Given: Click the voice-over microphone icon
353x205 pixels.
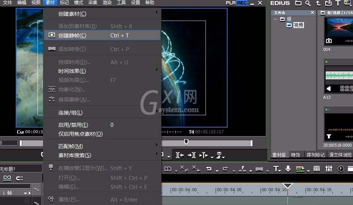Looking at the screenshot, I should click(x=288, y=169).
